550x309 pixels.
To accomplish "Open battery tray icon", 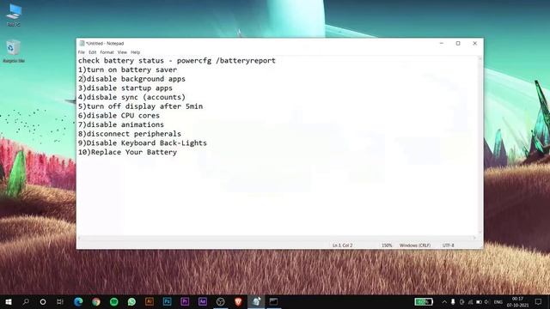I will [479, 301].
